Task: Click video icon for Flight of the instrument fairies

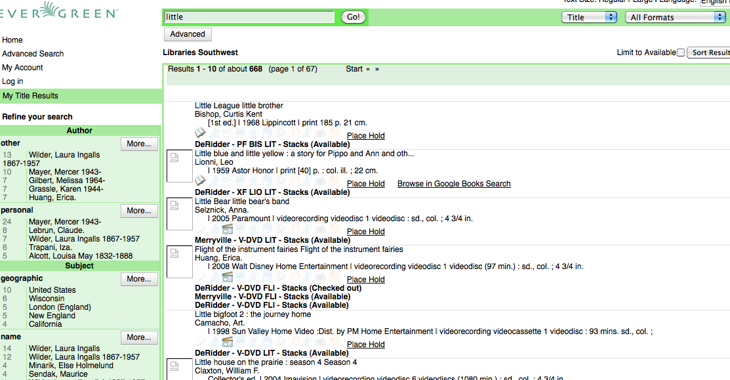Action: 228,276
